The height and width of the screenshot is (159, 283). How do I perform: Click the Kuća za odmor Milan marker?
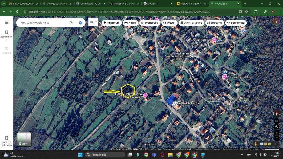(224, 77)
